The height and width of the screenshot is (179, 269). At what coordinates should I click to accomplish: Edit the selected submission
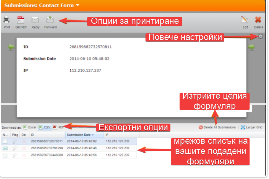245,22
